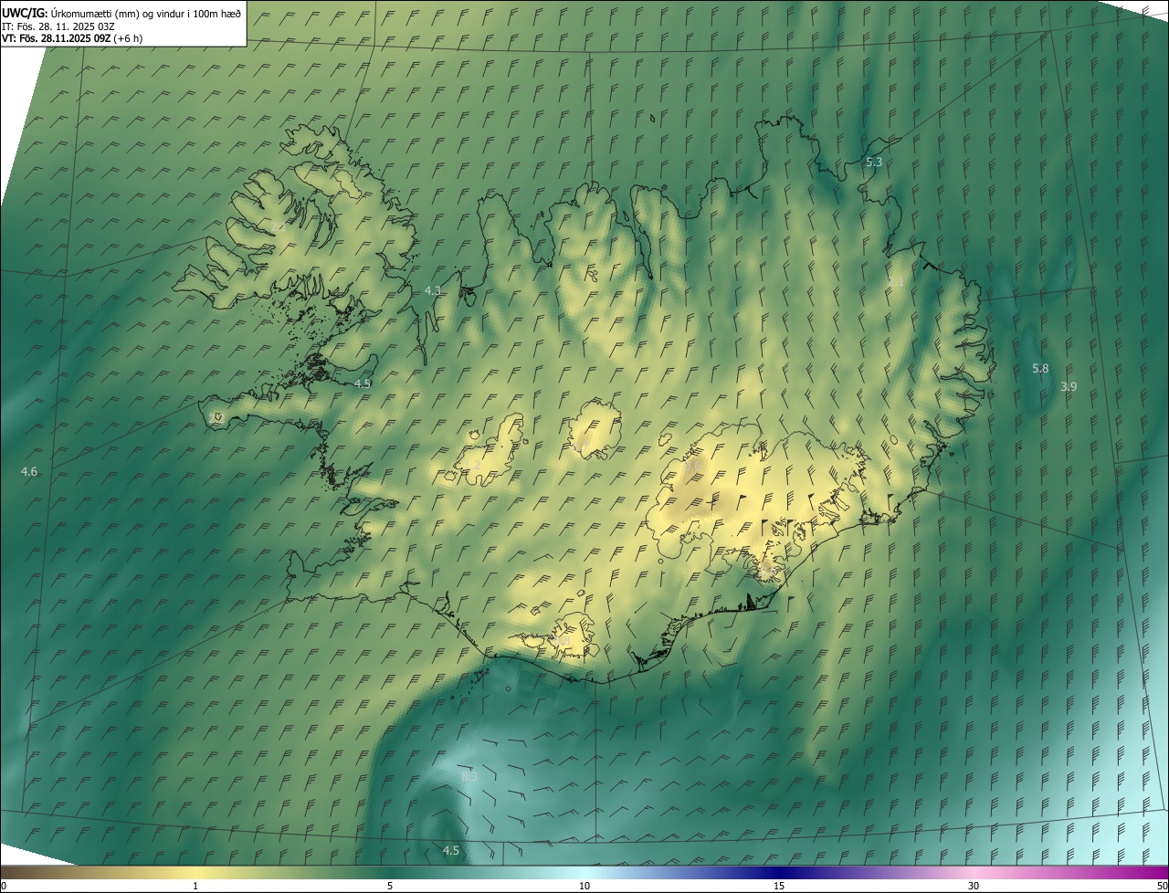This screenshot has height=893, width=1169.
Task: Click the '30' label on the colour scale
Action: point(974,887)
